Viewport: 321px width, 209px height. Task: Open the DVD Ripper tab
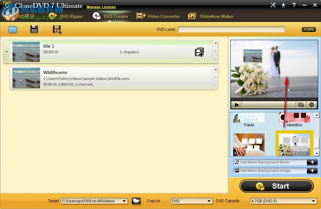66,16
